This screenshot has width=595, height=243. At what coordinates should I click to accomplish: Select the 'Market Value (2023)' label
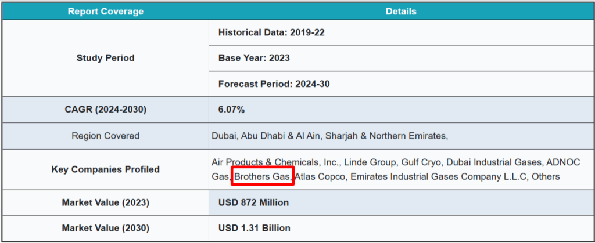tap(106, 202)
